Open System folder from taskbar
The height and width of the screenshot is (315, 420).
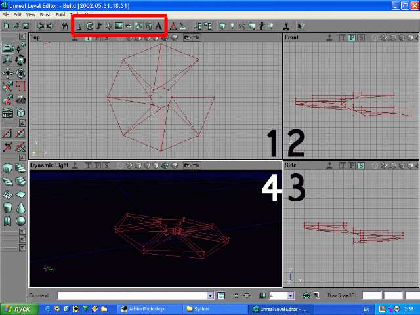[215, 309]
